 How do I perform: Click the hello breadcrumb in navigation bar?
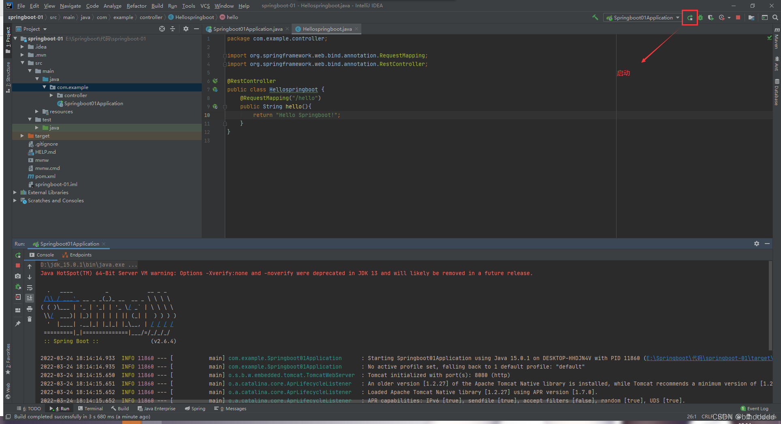point(229,17)
